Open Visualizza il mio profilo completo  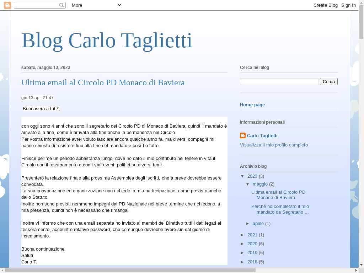pos(274,145)
